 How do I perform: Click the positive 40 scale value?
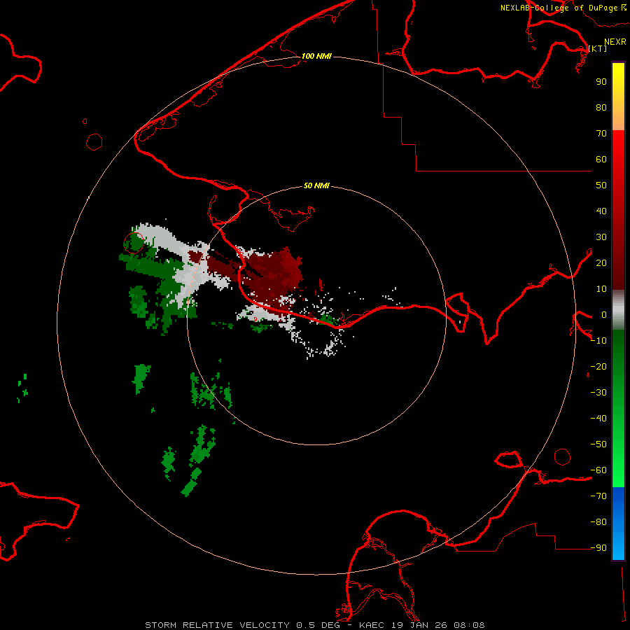(601, 211)
